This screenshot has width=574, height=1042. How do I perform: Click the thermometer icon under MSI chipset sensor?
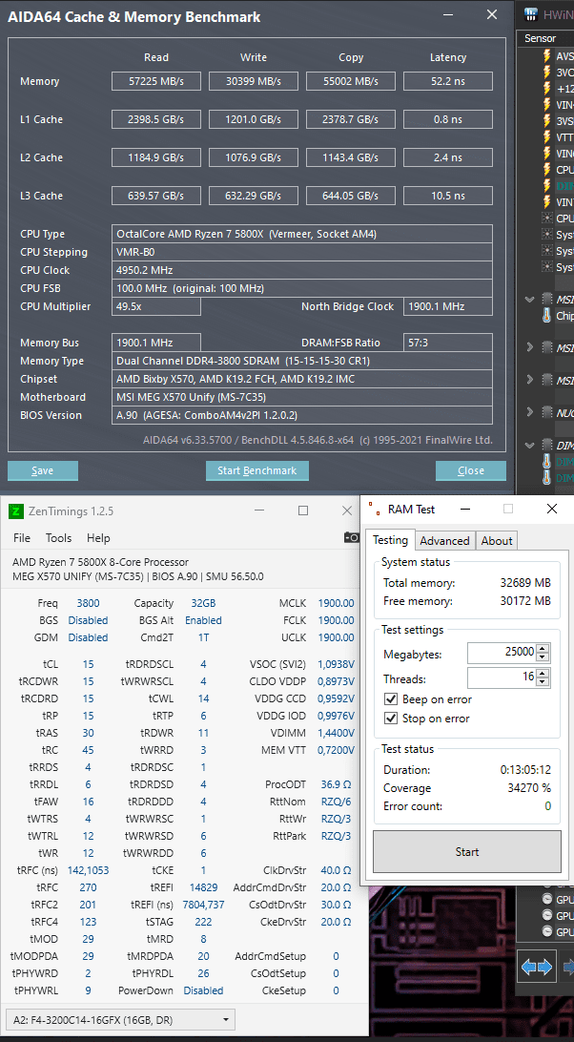pos(547,316)
